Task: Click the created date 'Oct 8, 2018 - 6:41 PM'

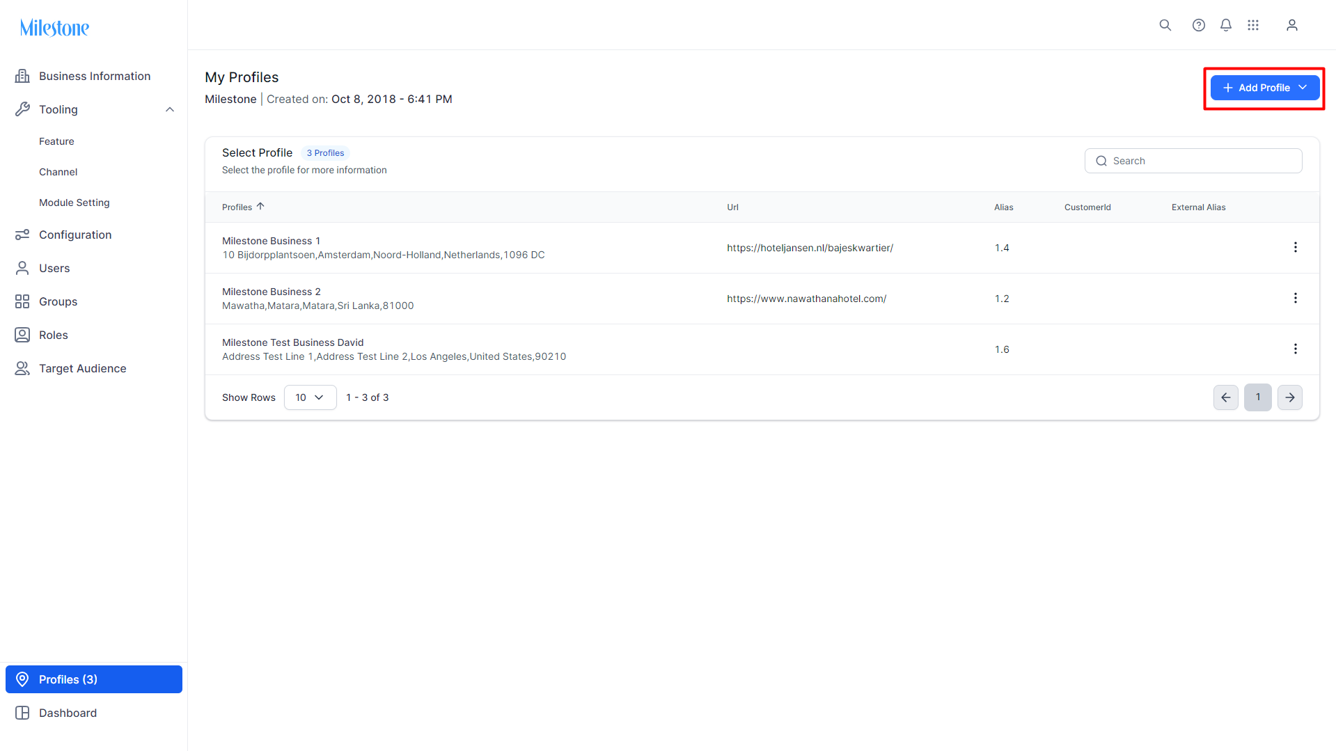Action: point(392,99)
